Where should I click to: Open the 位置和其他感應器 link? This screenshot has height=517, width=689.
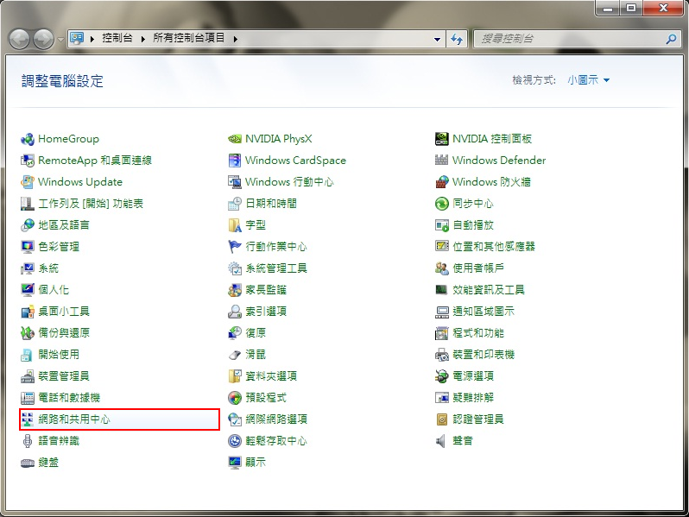[494, 247]
